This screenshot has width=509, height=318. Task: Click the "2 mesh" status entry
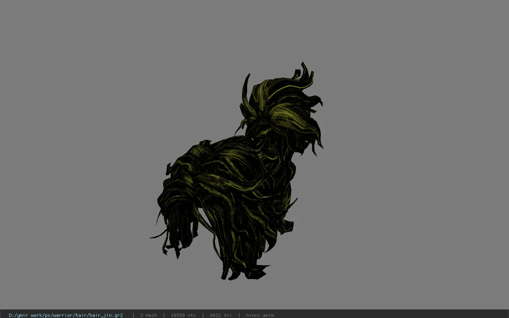click(x=148, y=315)
